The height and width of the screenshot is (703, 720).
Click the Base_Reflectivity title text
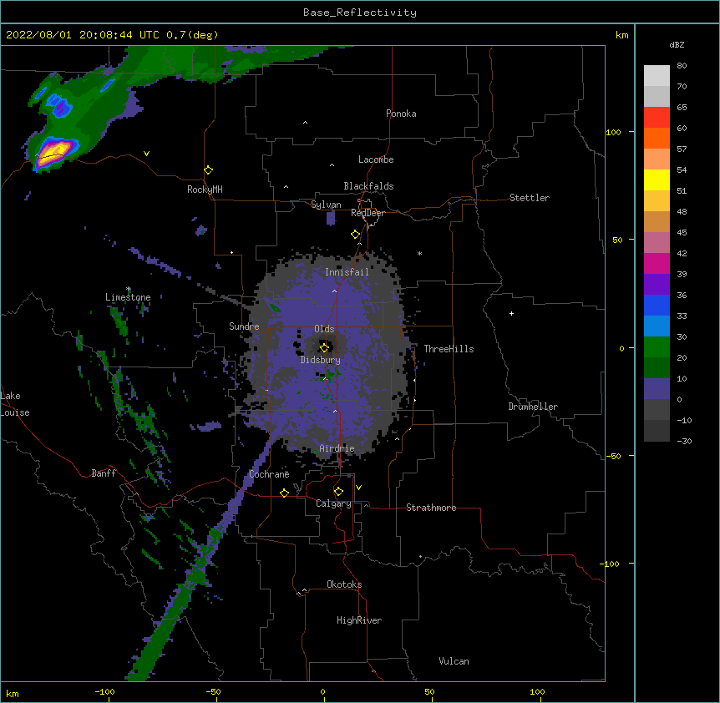(360, 13)
